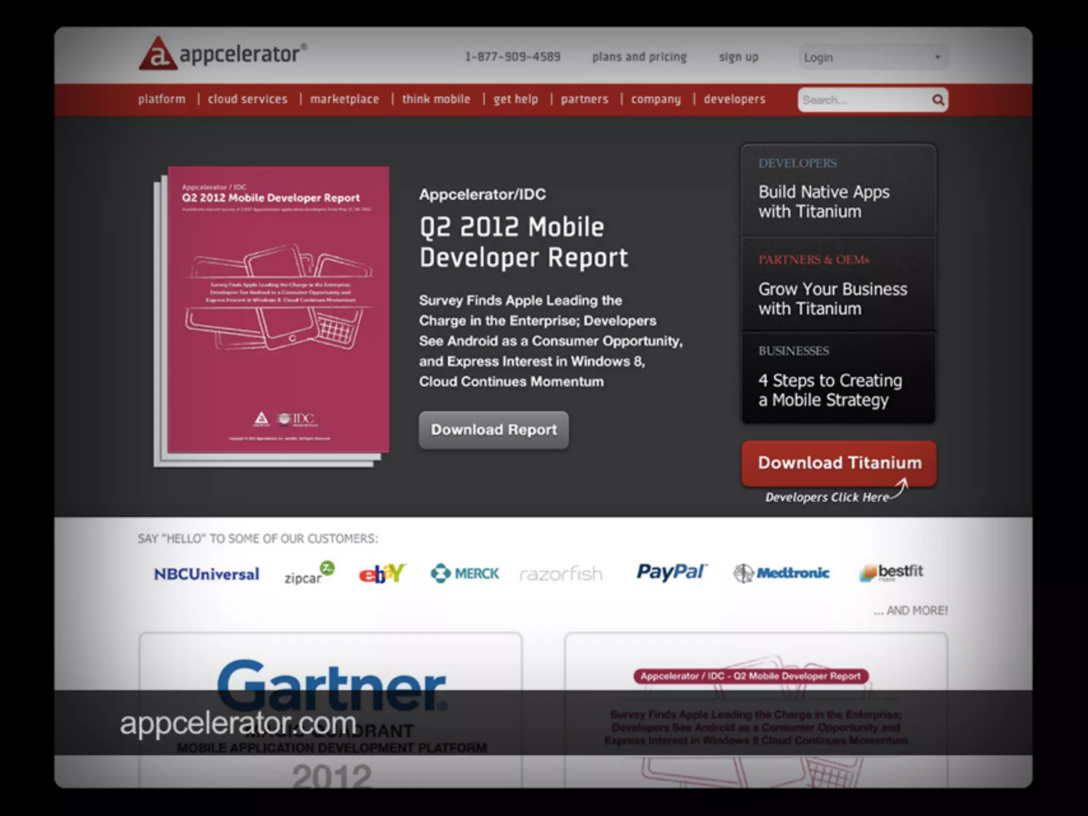Open the get help menu
This screenshot has width=1088, height=816.
coord(516,99)
